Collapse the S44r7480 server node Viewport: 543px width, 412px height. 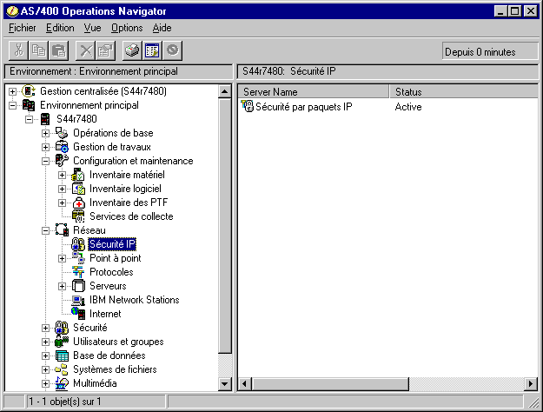pyautogui.click(x=29, y=119)
